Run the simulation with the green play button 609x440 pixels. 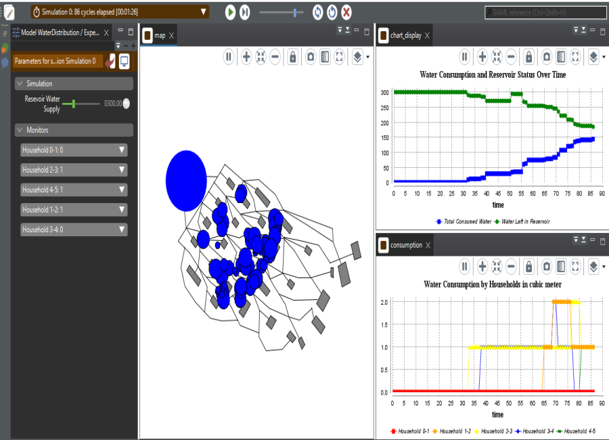[230, 12]
